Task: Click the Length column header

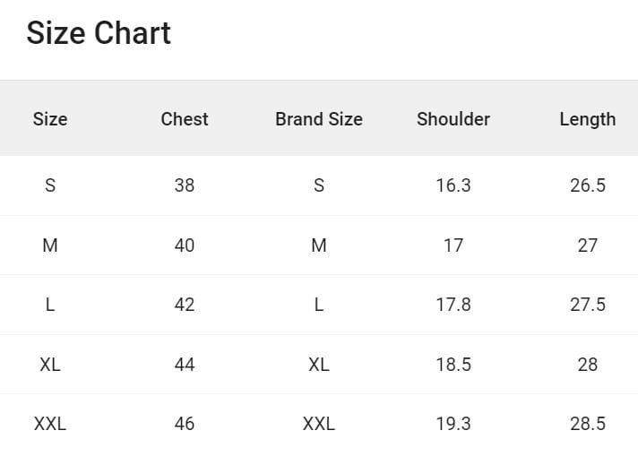Action: (587, 119)
